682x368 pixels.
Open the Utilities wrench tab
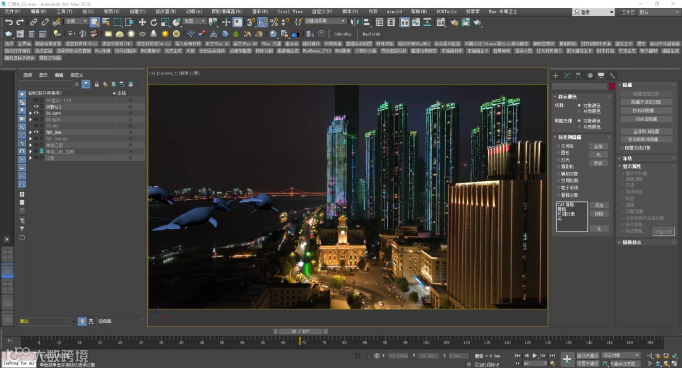point(612,76)
